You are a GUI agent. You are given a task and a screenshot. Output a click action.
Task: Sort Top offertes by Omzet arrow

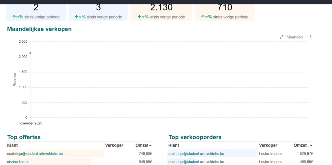(x=150, y=146)
